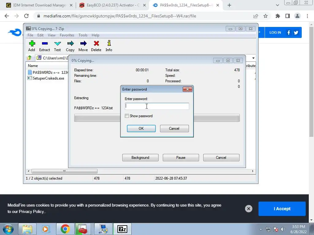Dismiss the cookie banner with round X
Image resolution: width=314 pixels, height=235 pixels.
248,209
